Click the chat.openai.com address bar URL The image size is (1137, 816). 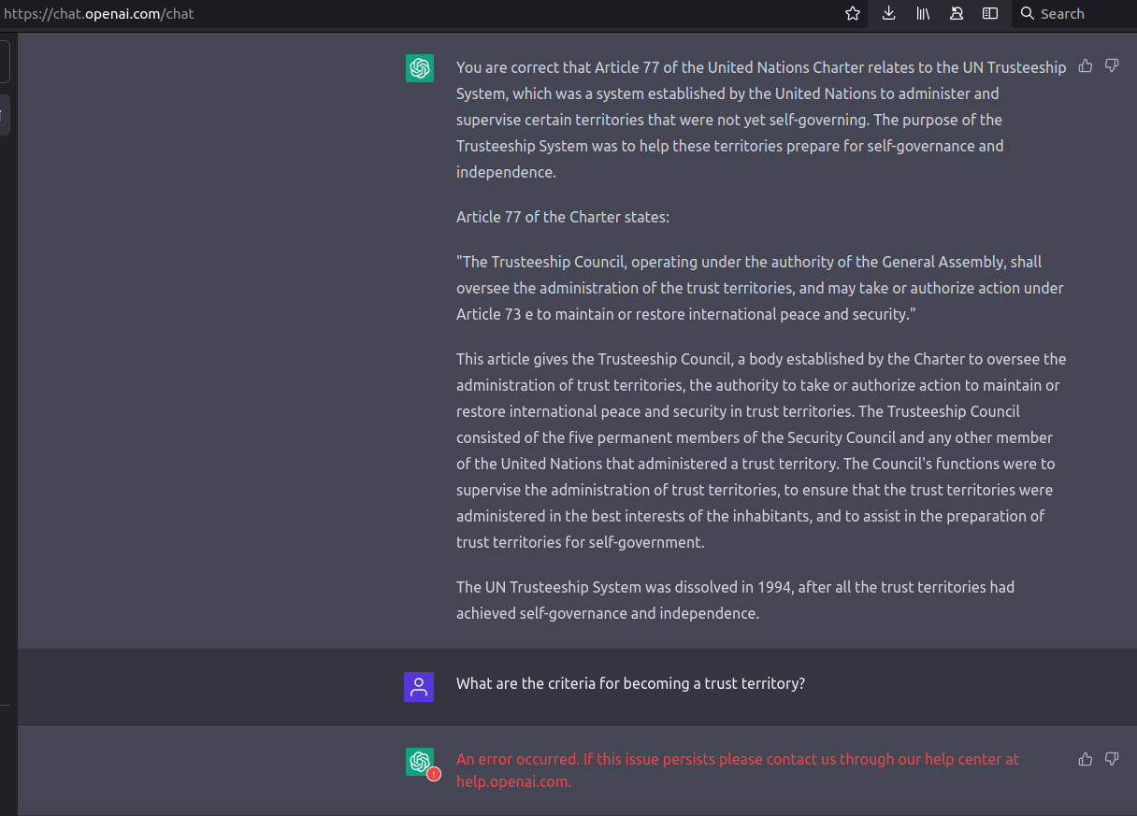(x=99, y=14)
